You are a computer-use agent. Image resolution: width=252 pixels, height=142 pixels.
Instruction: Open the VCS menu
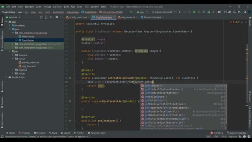pos(87,7)
